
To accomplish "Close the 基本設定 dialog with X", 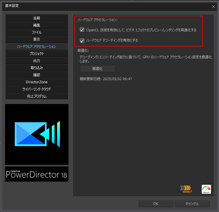I will tap(213, 7).
